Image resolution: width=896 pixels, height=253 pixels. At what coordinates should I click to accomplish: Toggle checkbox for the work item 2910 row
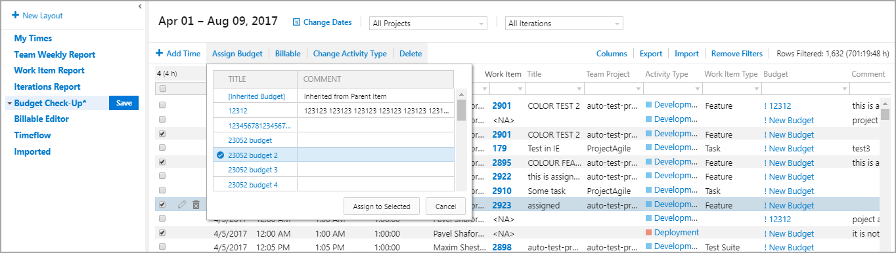(162, 191)
